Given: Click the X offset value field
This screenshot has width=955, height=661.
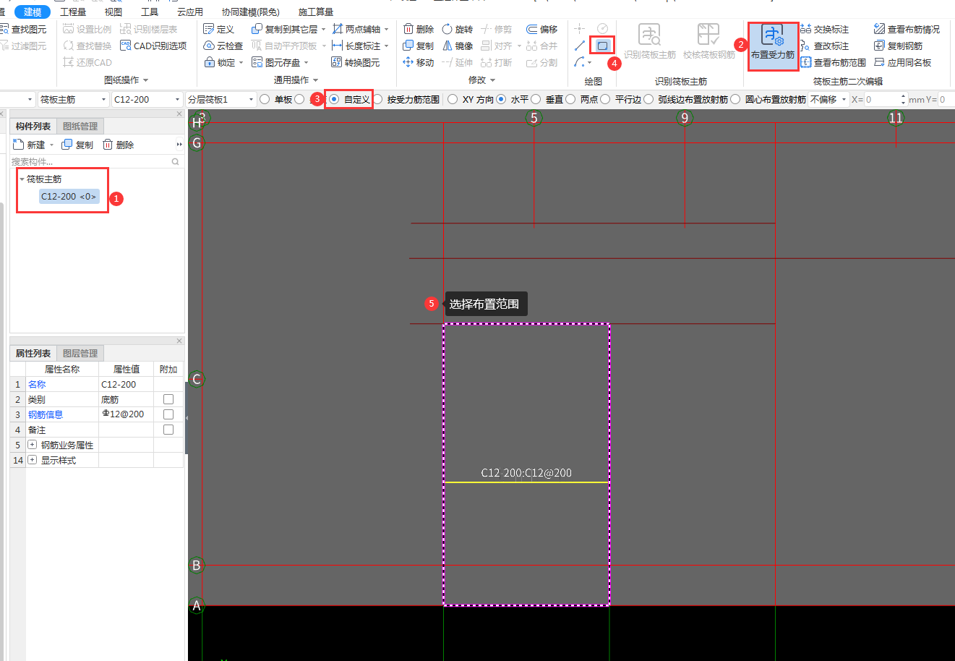Looking at the screenshot, I should pyautogui.click(x=885, y=99).
